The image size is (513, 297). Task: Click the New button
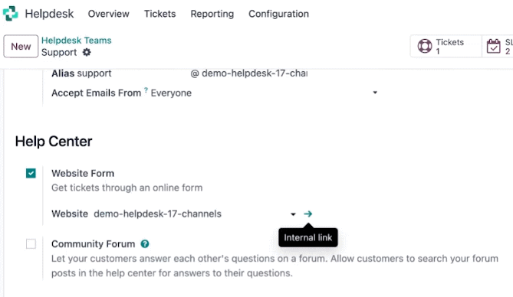pyautogui.click(x=21, y=47)
